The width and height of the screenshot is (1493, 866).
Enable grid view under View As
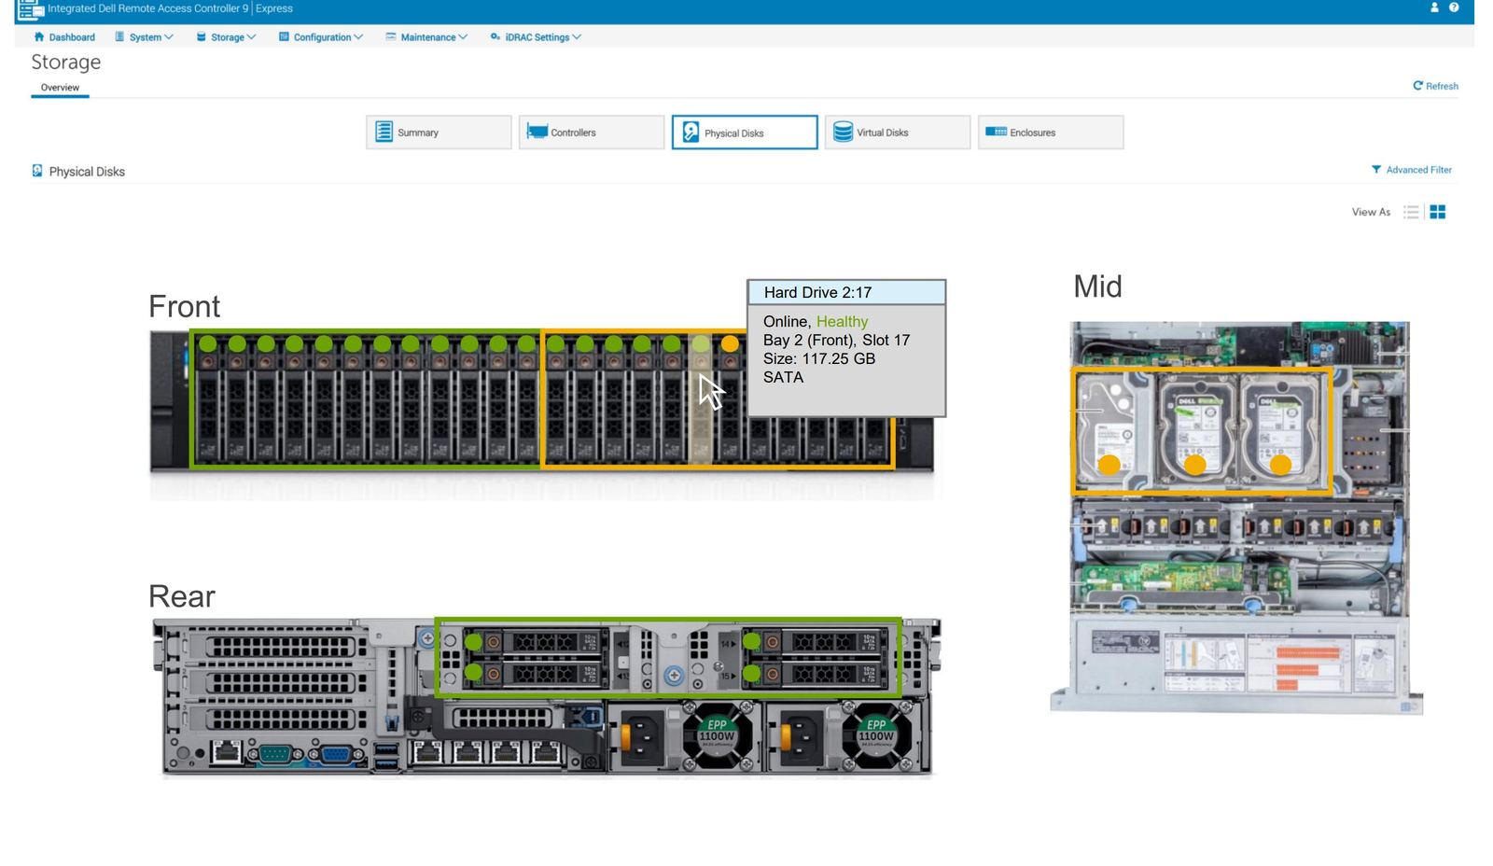(x=1437, y=212)
